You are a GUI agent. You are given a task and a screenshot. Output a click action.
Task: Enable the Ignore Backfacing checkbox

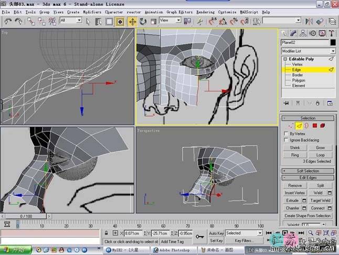coord(286,140)
